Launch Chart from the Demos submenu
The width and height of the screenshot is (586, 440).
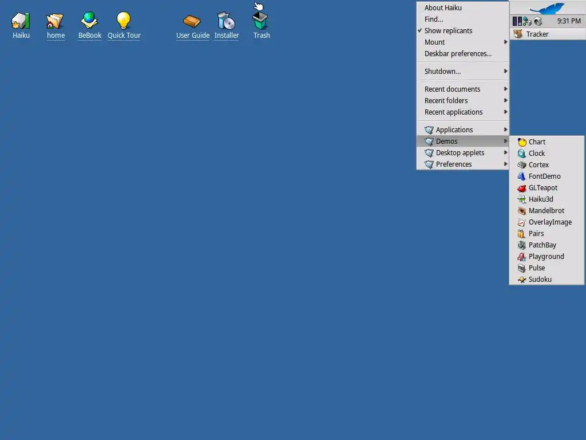pyautogui.click(x=547, y=142)
